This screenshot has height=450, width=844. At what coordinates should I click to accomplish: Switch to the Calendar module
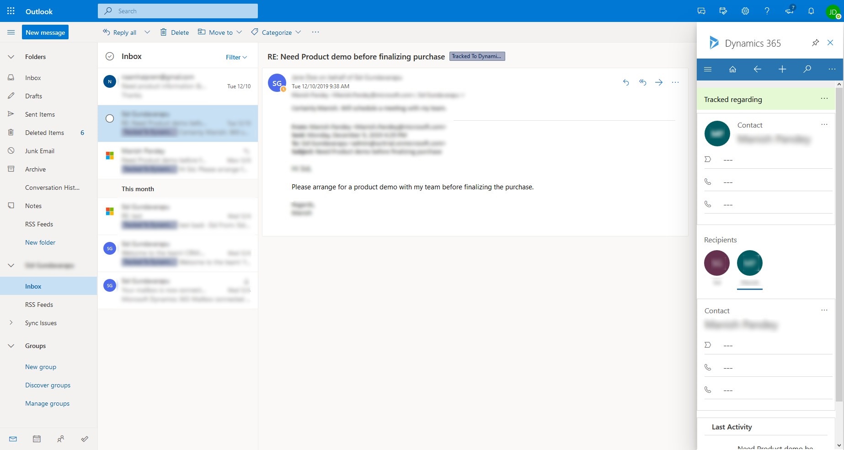pyautogui.click(x=37, y=439)
